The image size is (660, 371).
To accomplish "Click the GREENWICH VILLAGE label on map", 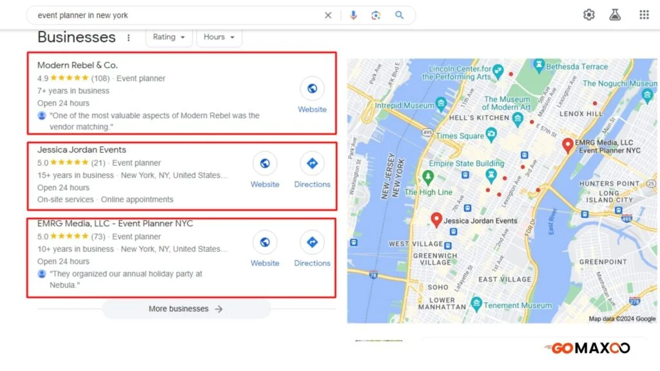I will coord(435,259).
